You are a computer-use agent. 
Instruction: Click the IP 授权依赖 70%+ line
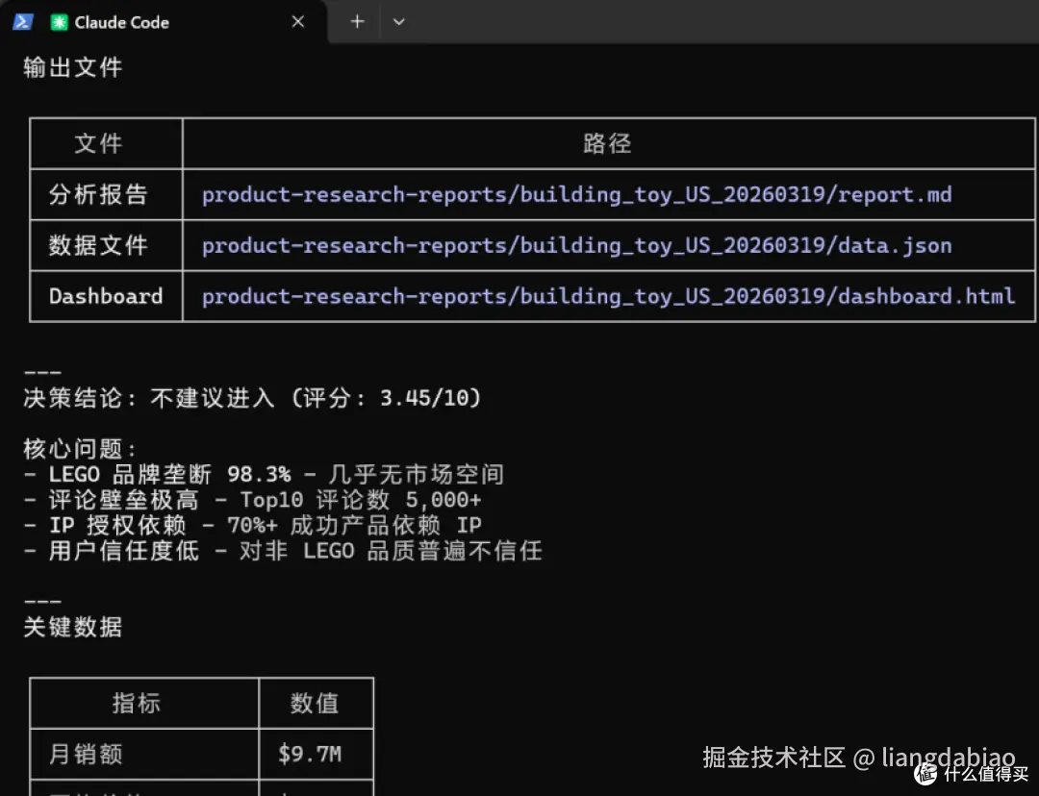[252, 525]
